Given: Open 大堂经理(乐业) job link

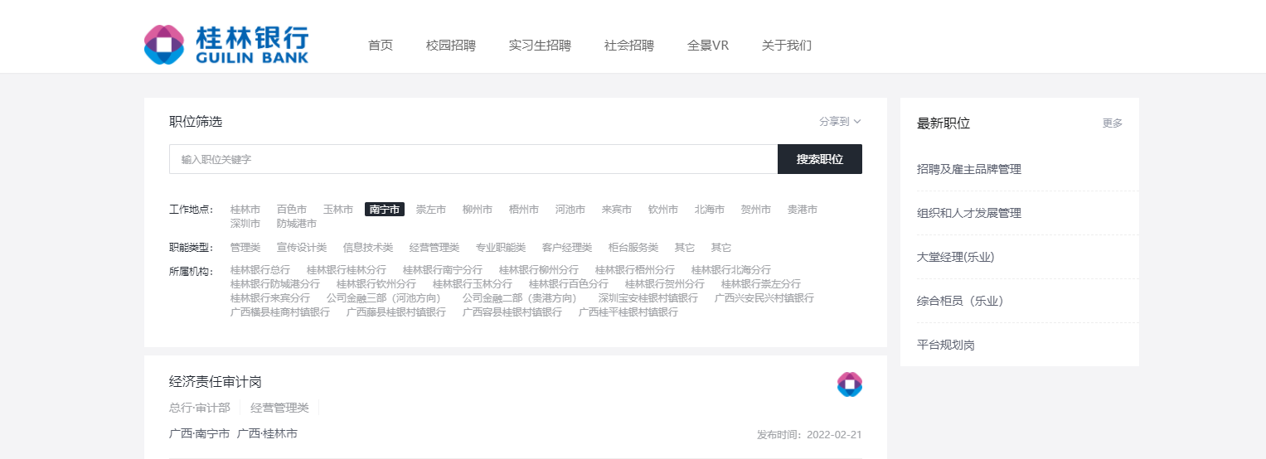Looking at the screenshot, I should click(956, 257).
